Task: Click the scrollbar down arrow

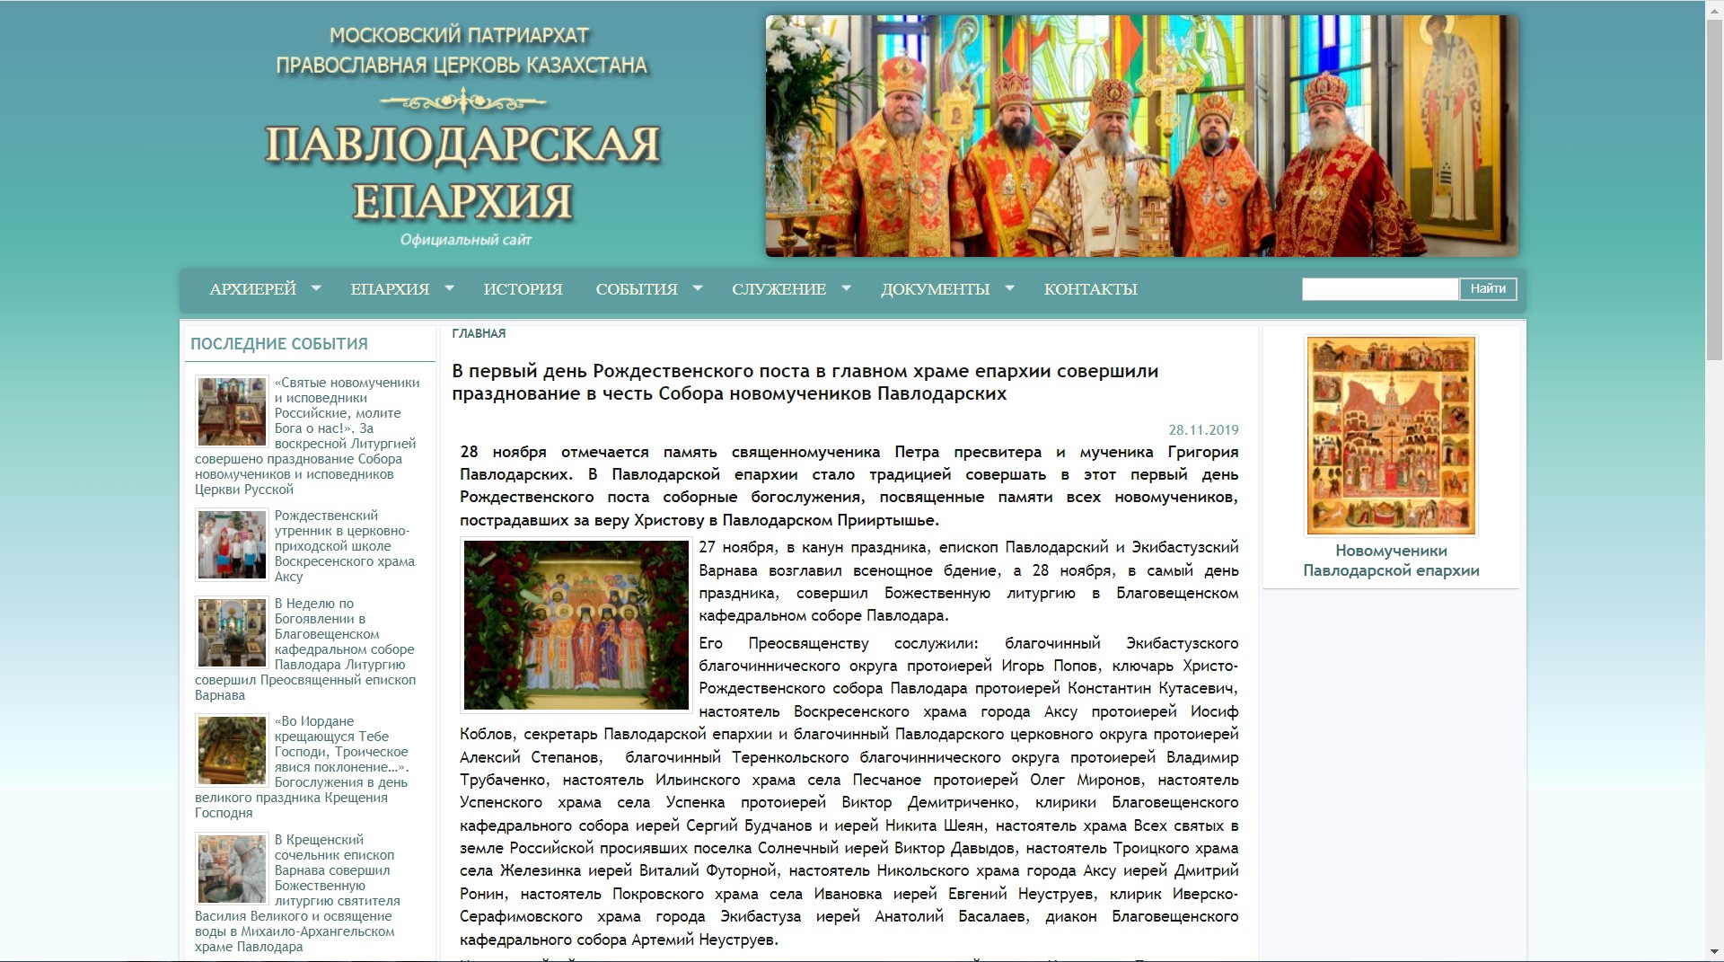Action: coord(1714,952)
